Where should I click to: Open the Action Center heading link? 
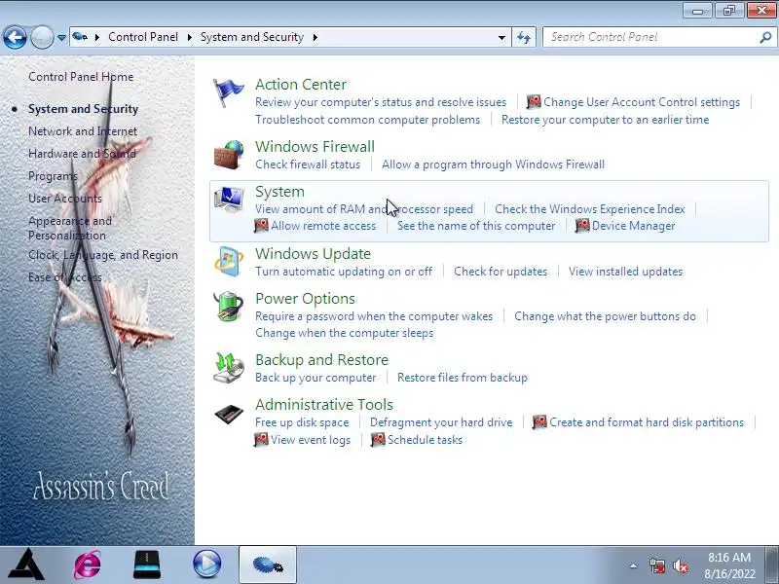click(301, 85)
